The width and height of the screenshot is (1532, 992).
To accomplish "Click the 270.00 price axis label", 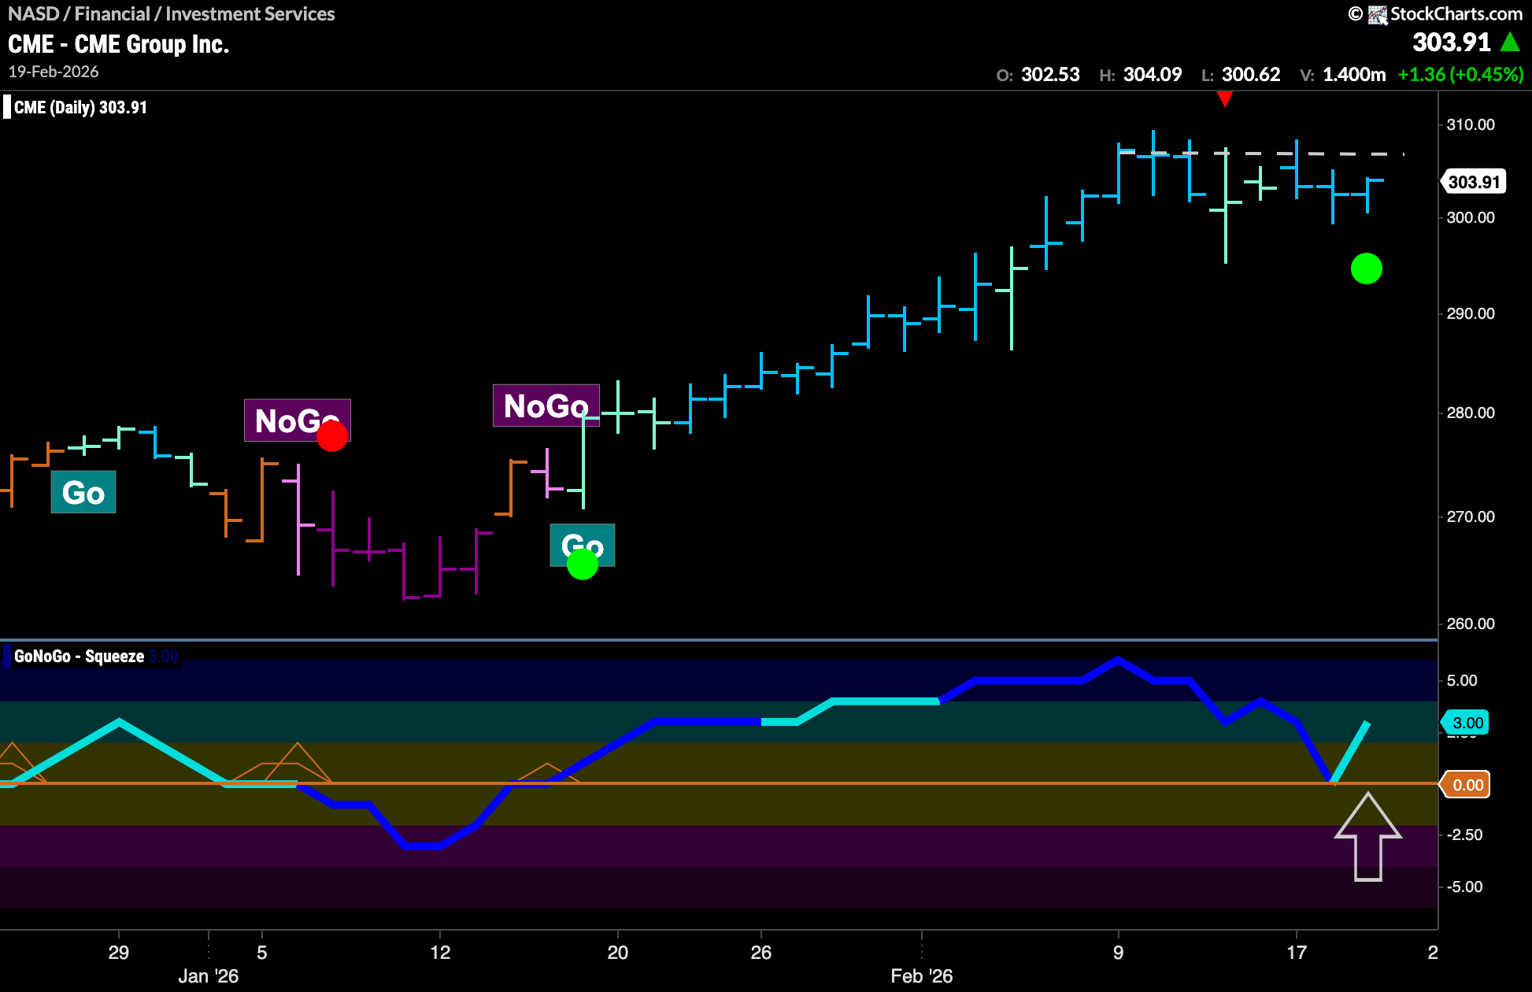I will coord(1471,516).
